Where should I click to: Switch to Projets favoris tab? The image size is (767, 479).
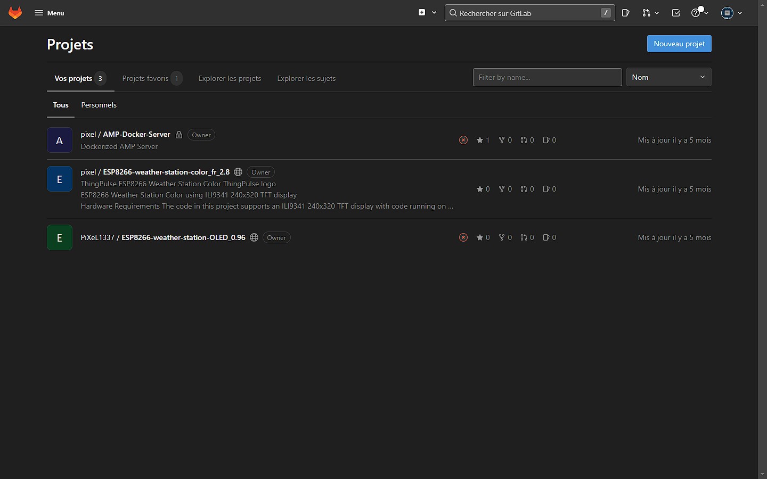coord(145,78)
